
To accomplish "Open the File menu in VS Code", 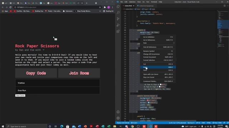I will [121, 2].
